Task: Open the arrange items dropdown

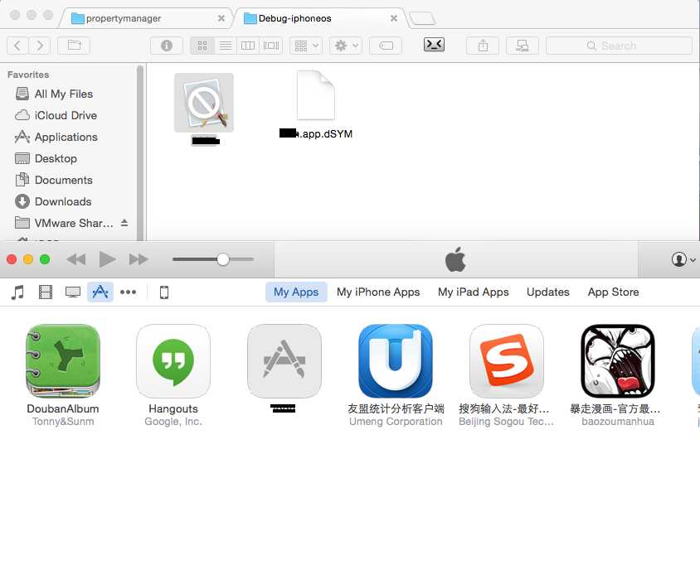Action: [x=306, y=46]
